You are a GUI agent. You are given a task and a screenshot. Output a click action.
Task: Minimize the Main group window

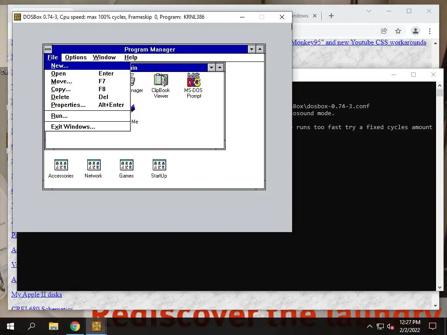pyautogui.click(x=211, y=68)
